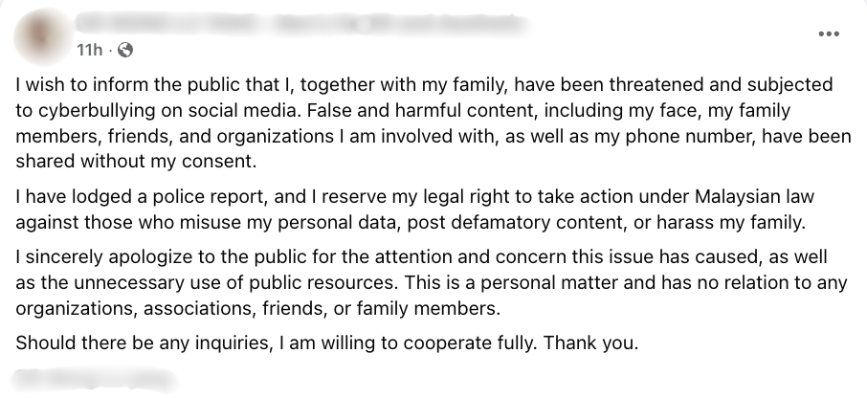Click the paragraph starting 'I have lodged'
Screen dimensions: 867x398
coord(414,210)
